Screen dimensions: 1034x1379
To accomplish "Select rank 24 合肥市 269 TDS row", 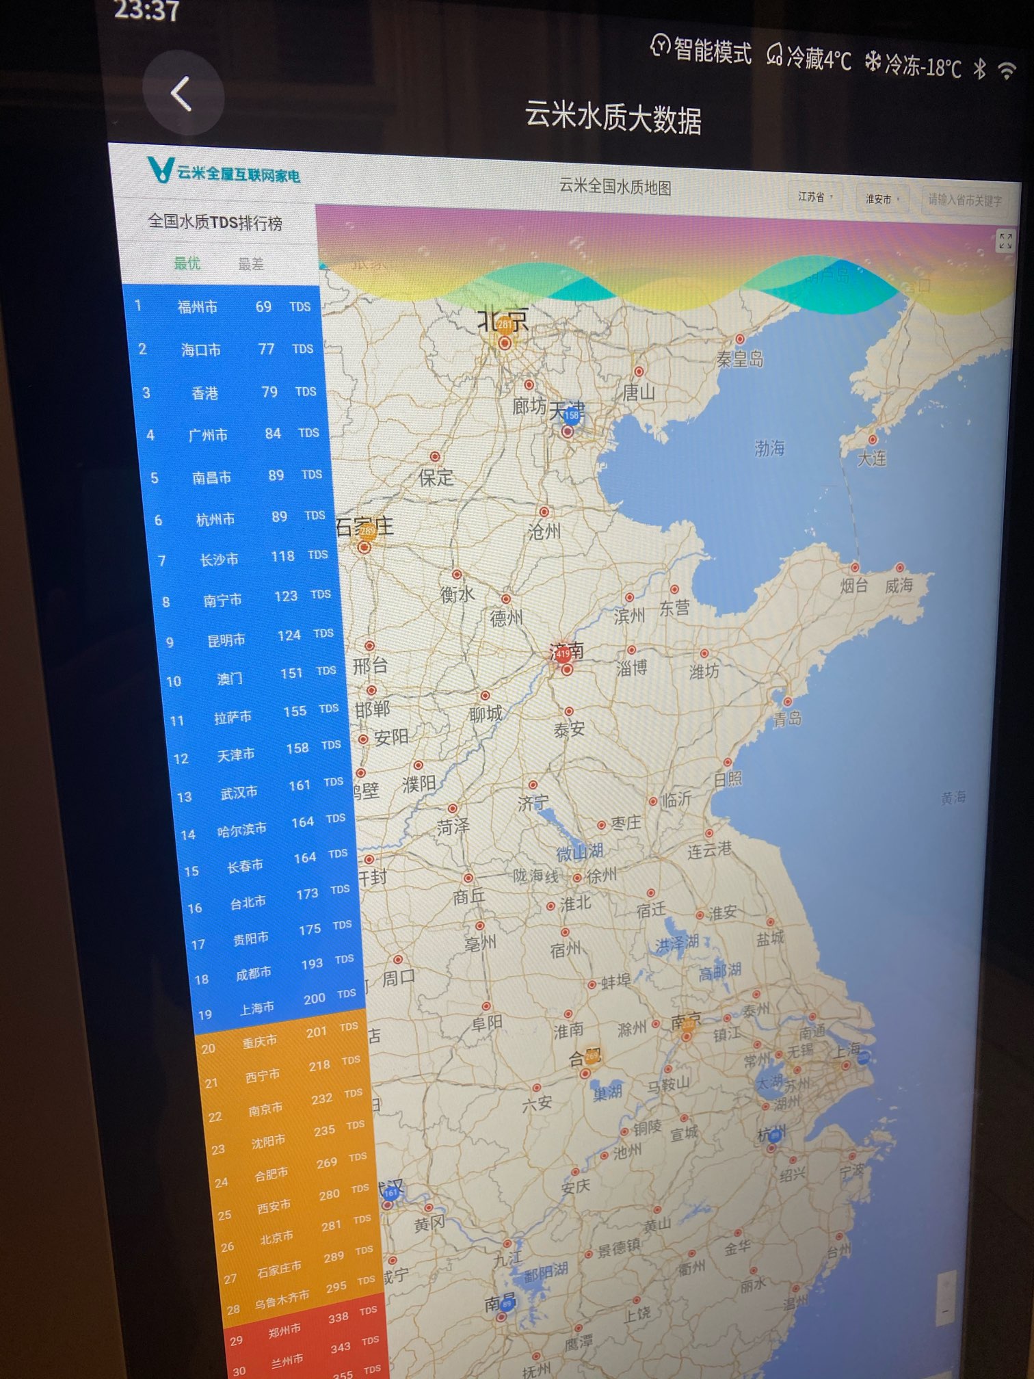I will click(x=293, y=1169).
